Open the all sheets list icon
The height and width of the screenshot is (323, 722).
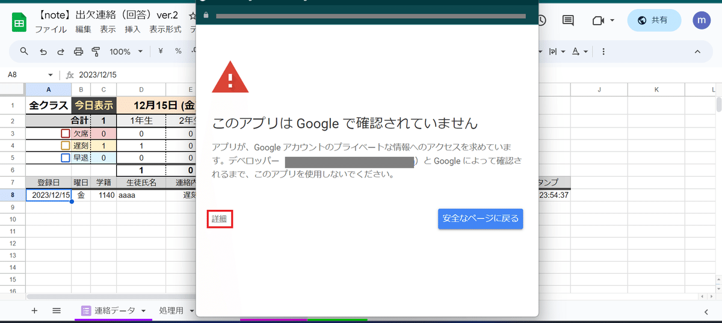click(57, 310)
